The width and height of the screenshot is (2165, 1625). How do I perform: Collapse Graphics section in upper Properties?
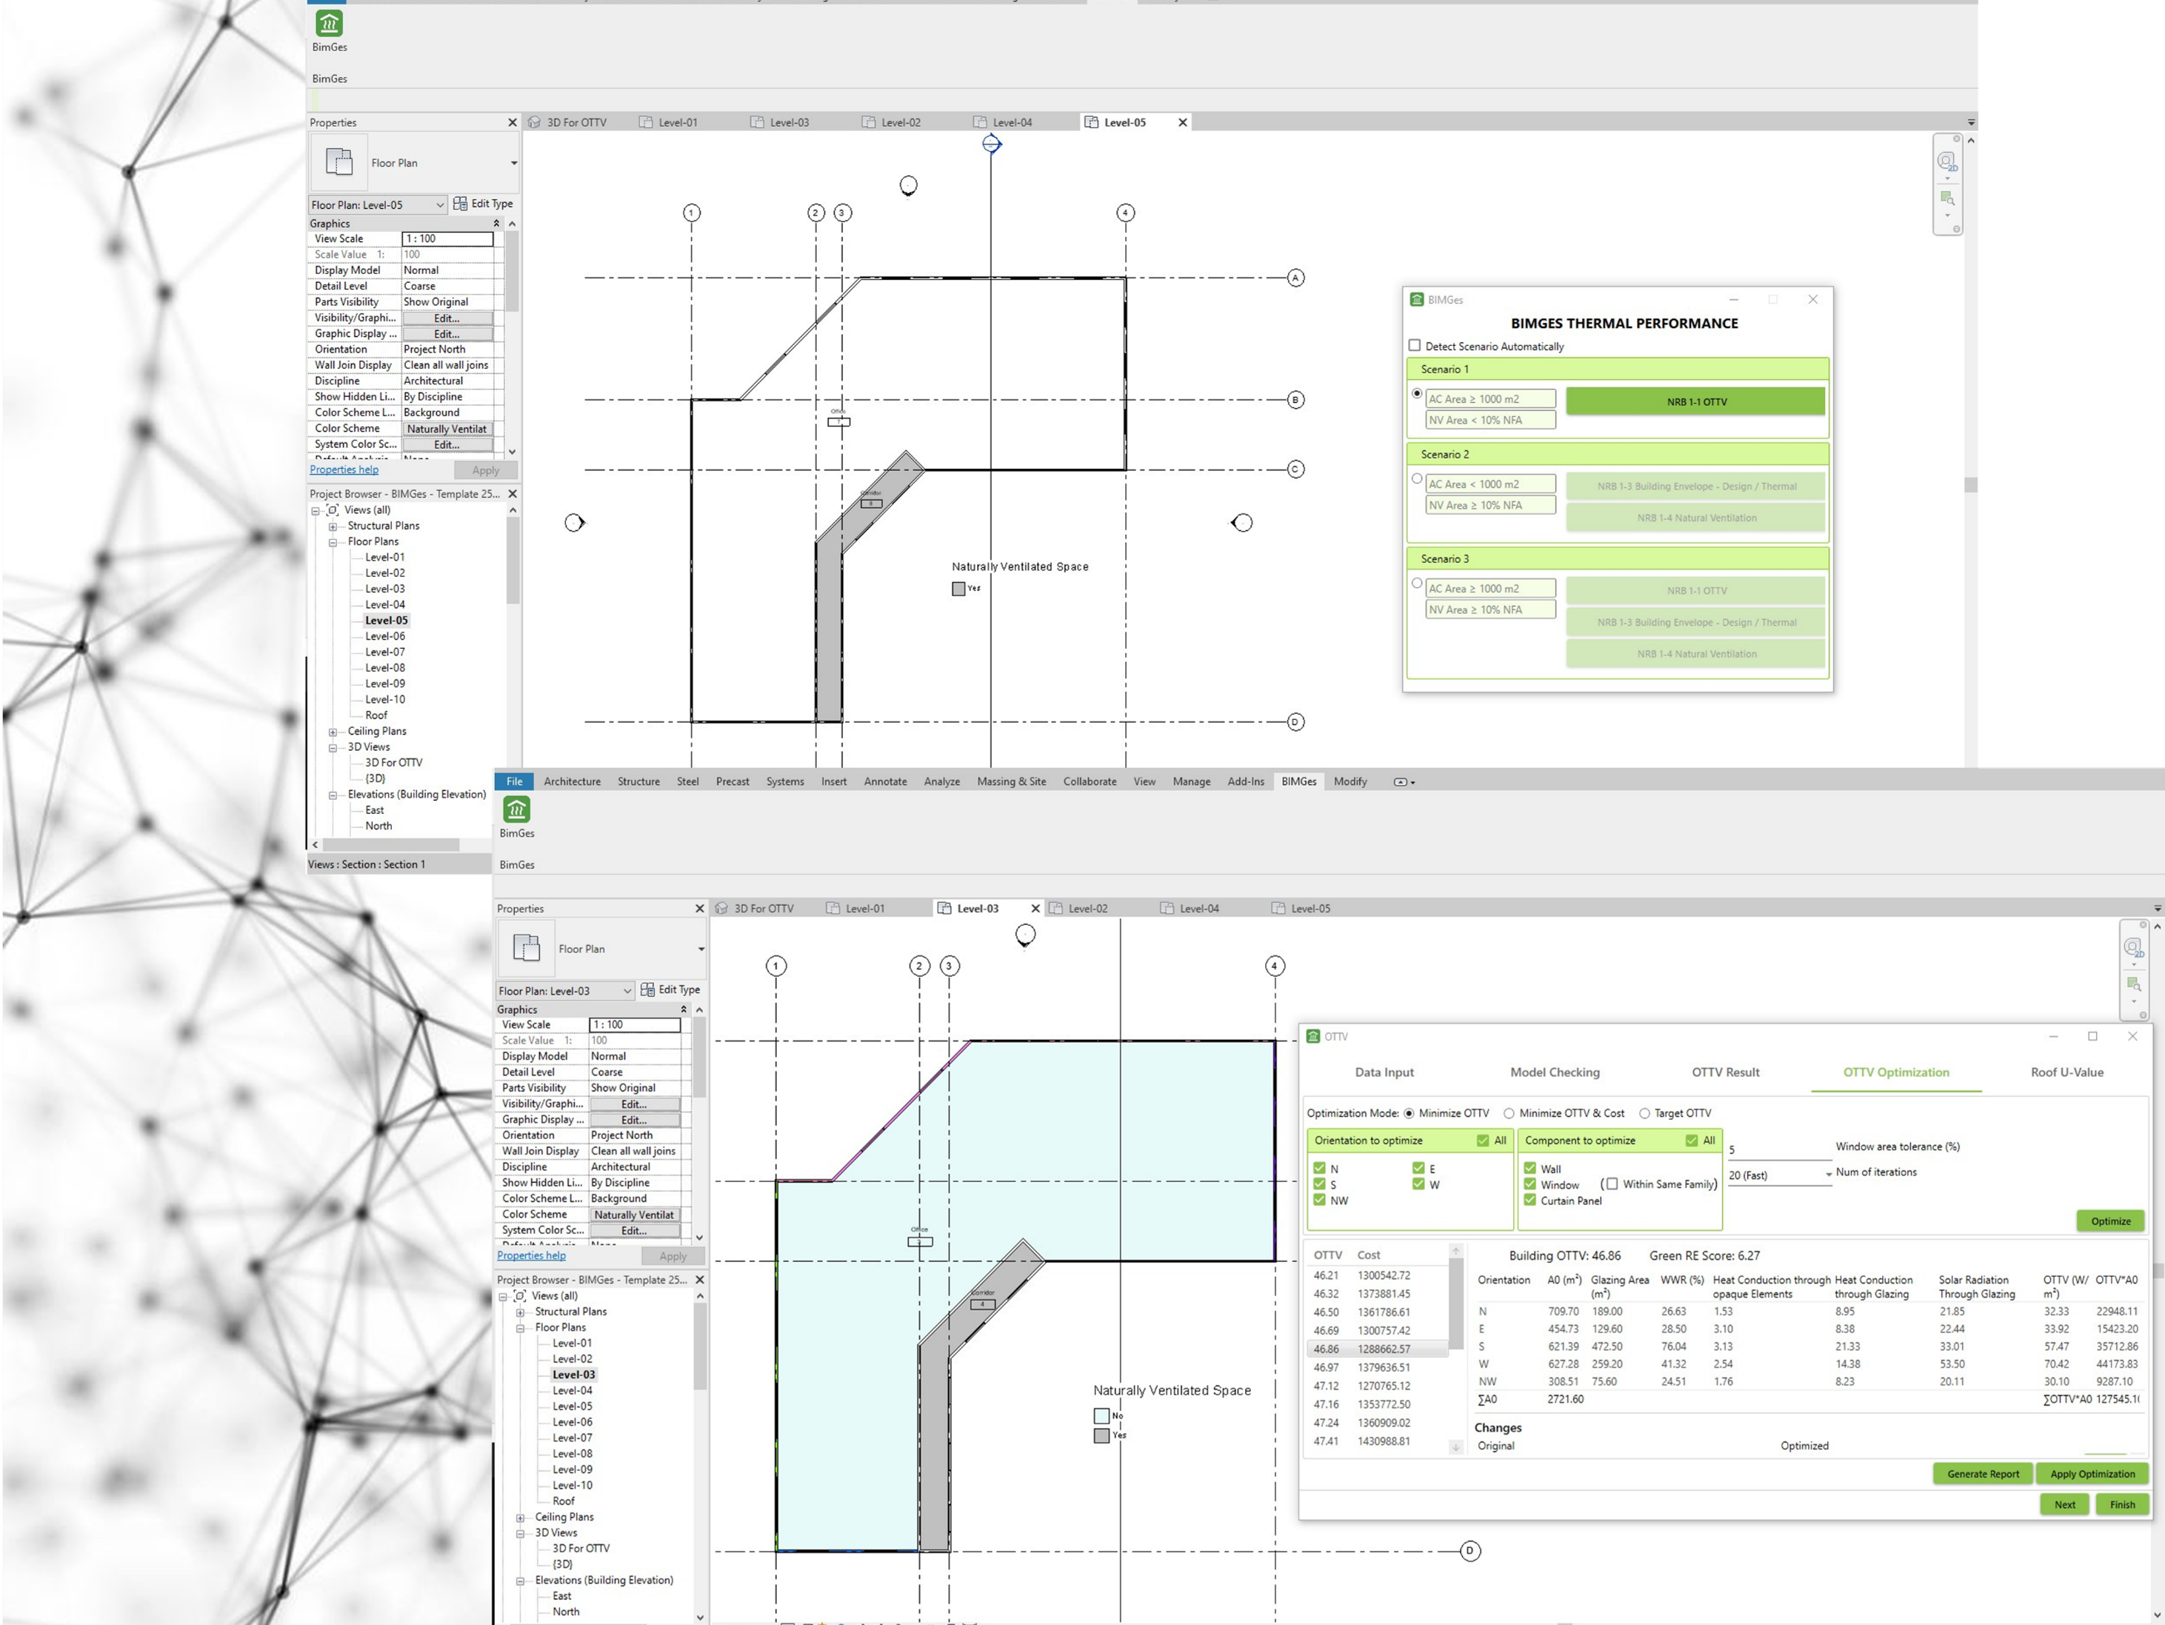pos(496,223)
